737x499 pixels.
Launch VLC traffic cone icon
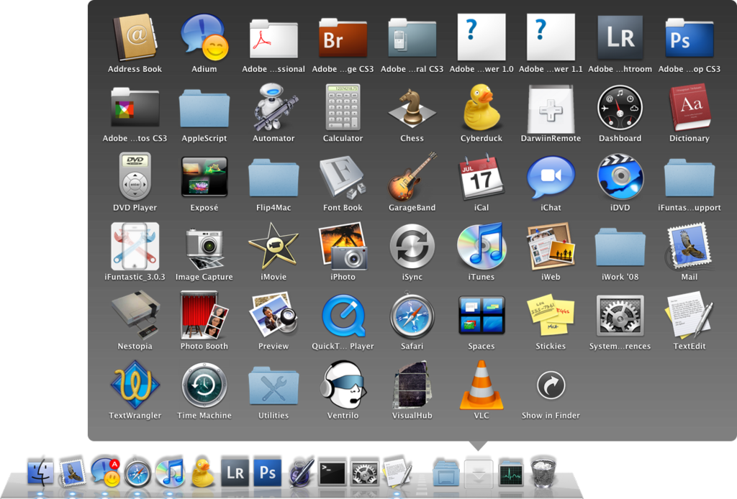coord(481,385)
